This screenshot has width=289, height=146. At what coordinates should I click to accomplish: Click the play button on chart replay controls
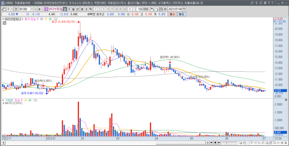point(208,143)
